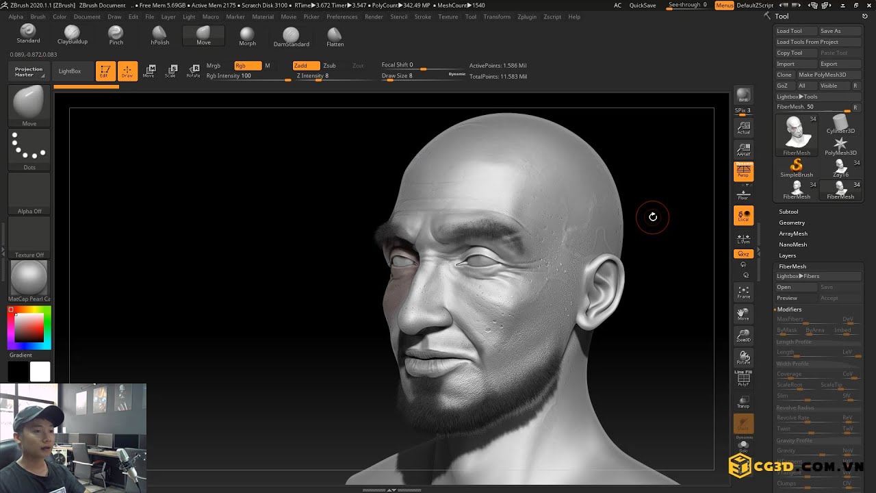Image resolution: width=876 pixels, height=493 pixels.
Task: Click the Load Tool button
Action: click(x=796, y=31)
